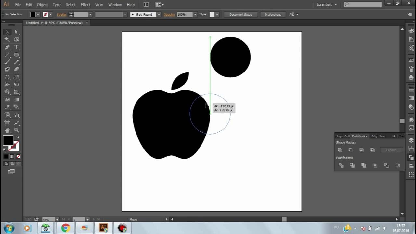Open stroke weight dropdown
The height and width of the screenshot is (234, 416).
[90, 14]
